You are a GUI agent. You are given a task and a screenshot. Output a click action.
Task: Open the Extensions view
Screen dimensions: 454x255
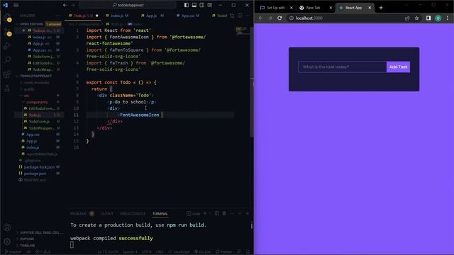pos(7,74)
